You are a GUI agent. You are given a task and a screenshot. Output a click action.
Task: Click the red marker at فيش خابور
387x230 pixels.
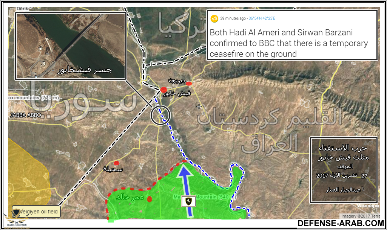tap(163, 90)
